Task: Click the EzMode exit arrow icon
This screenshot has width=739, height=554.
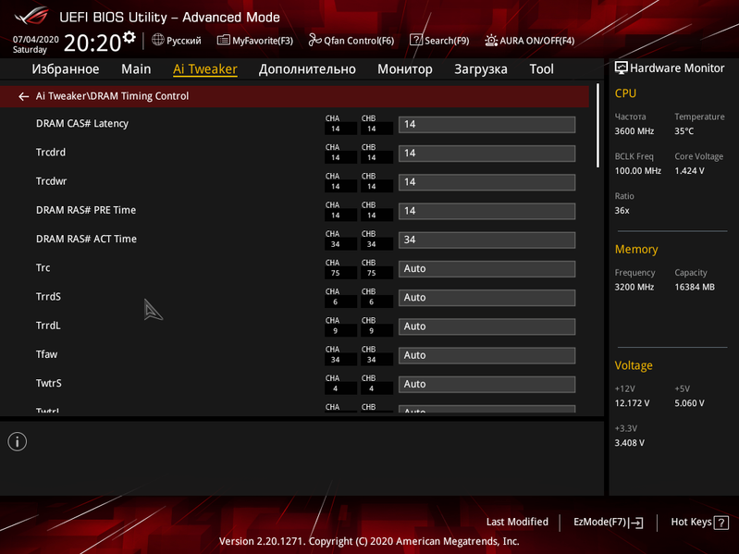Action: tap(635, 523)
